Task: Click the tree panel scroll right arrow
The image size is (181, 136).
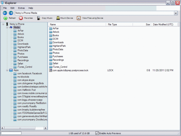Action: (45, 128)
